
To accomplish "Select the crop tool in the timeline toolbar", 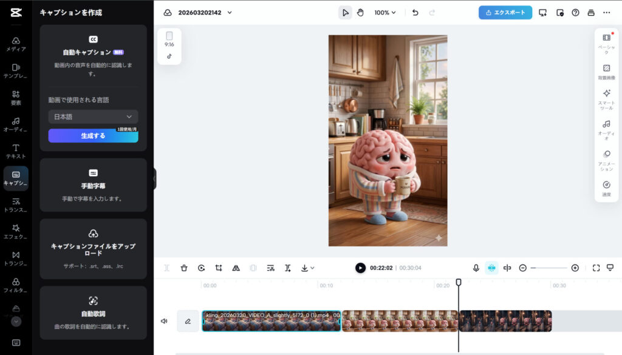I will 219,268.
